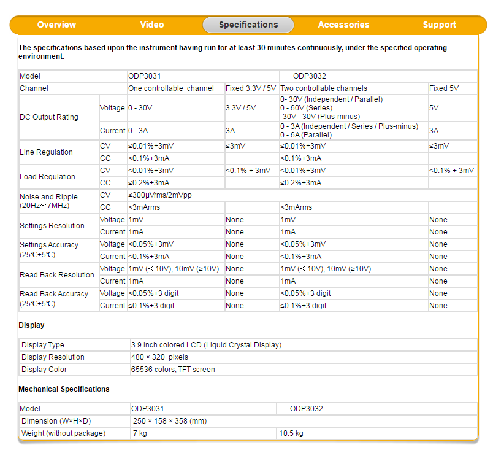Open the Accessories tab
Image resolution: width=493 pixels, height=453 pixels.
pos(343,25)
